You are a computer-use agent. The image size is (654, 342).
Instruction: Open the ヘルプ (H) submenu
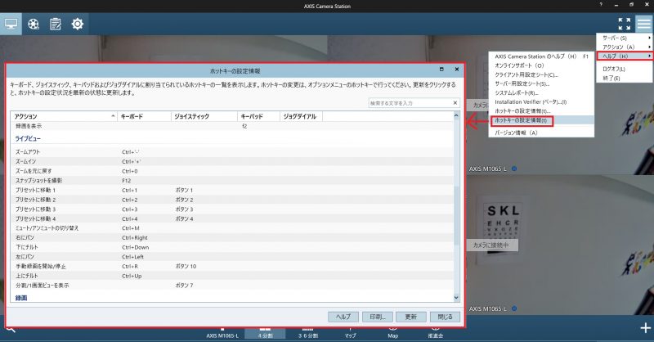tap(625, 56)
